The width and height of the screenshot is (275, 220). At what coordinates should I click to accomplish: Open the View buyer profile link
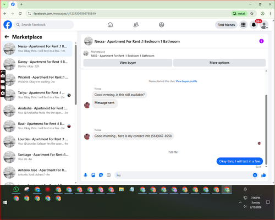(x=186, y=81)
